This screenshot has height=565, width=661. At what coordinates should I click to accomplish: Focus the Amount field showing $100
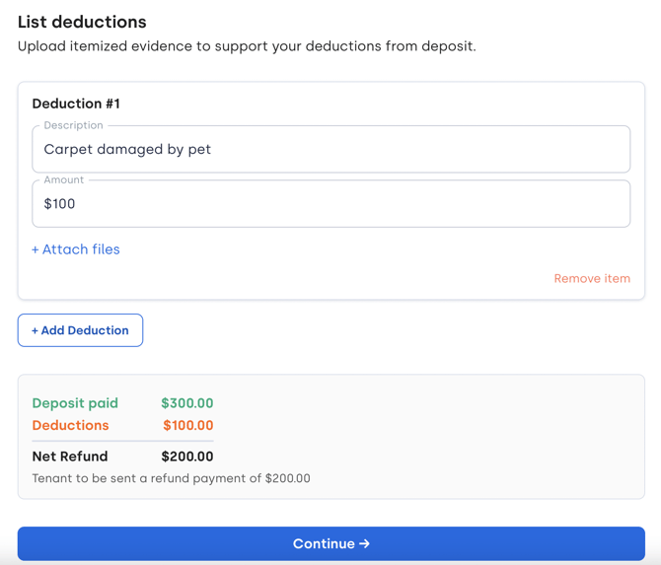[x=330, y=204]
